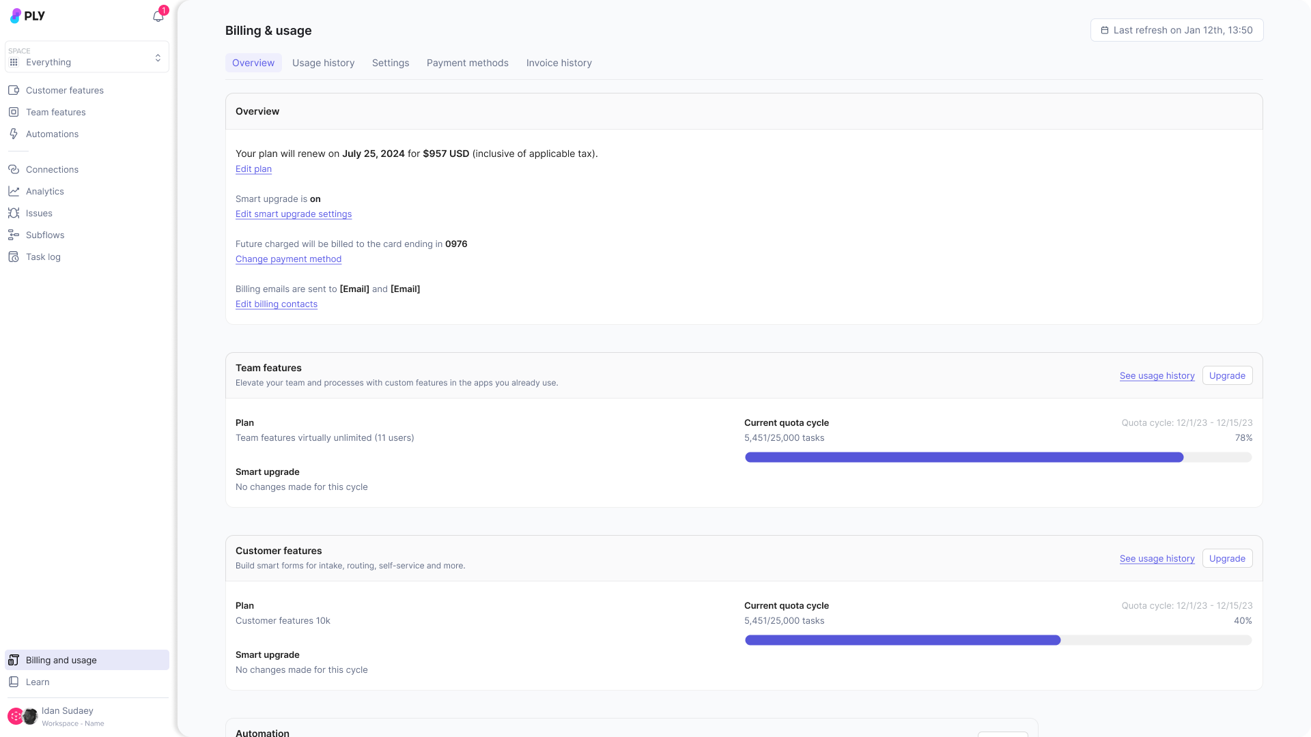The height and width of the screenshot is (737, 1311).
Task: Click the Subflows icon in sidebar
Action: click(x=14, y=235)
